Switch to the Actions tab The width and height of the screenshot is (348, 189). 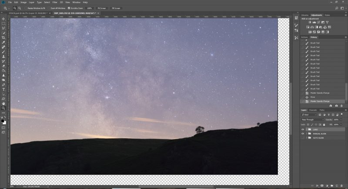(304, 37)
